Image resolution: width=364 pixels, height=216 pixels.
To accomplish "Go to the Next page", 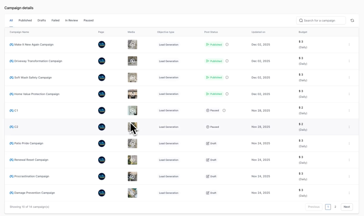I will (x=347, y=207).
